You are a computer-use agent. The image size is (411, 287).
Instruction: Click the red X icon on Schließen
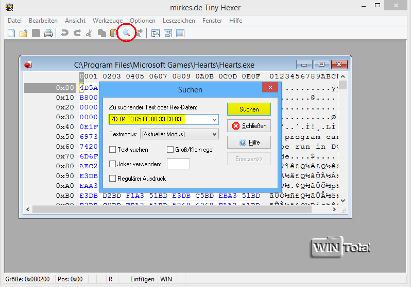(x=236, y=126)
